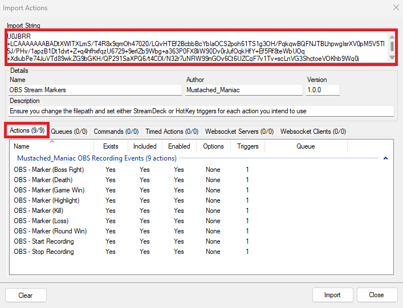The image size is (403, 308).
Task: Collapse the Mustached_Maniac OBS Recording Events group
Action: pos(385,158)
